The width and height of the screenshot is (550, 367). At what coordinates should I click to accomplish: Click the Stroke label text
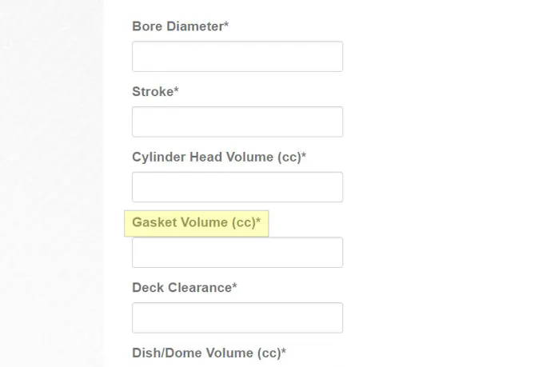pos(152,92)
